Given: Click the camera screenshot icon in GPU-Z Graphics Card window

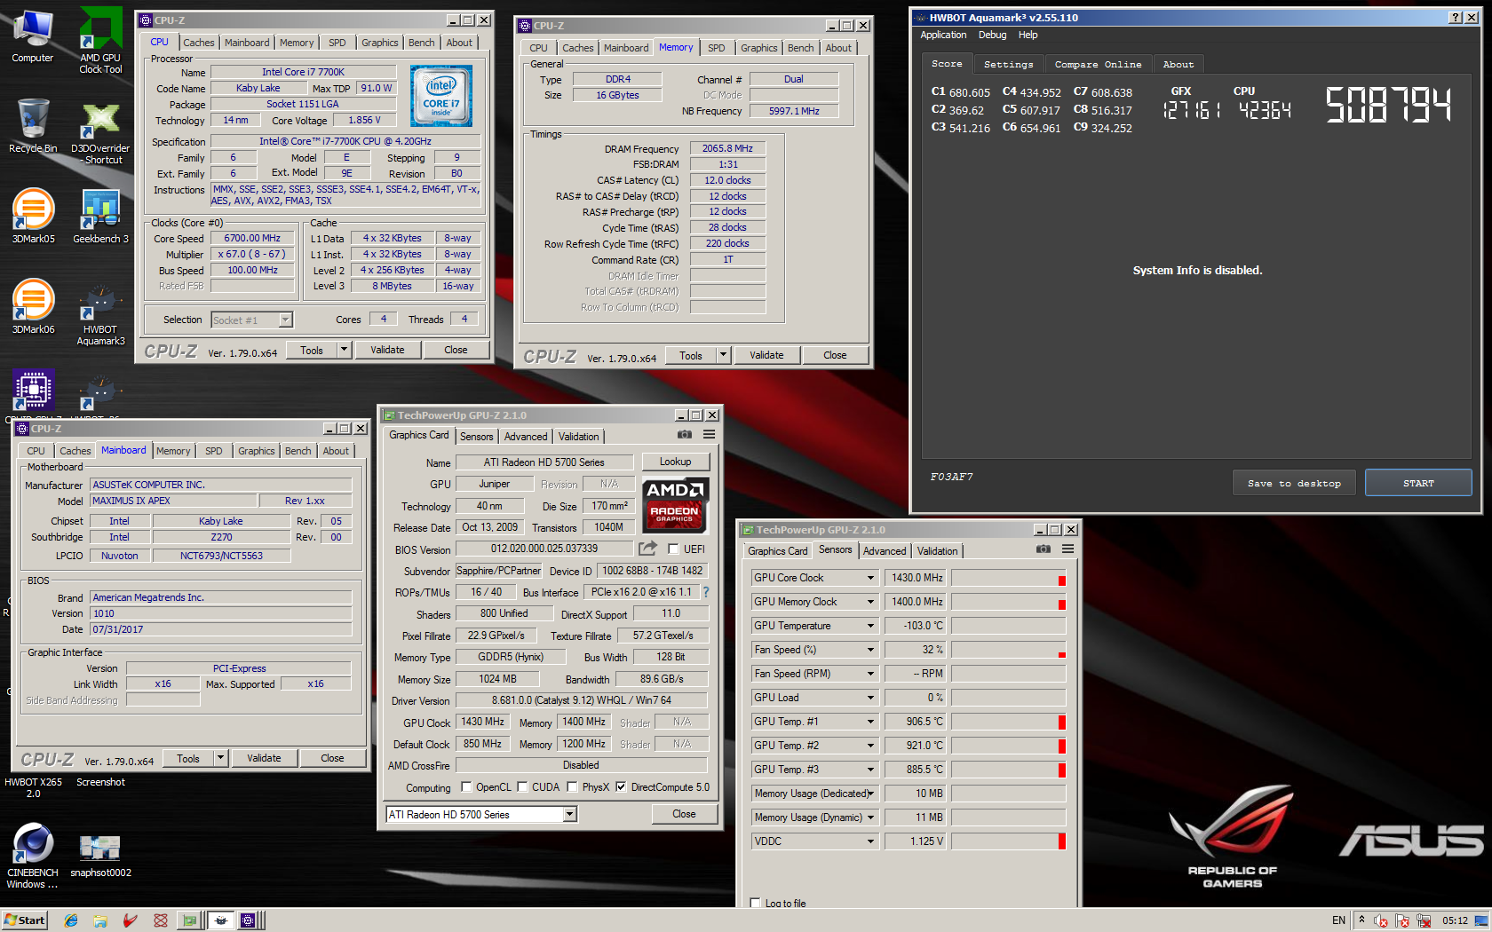Looking at the screenshot, I should (685, 435).
